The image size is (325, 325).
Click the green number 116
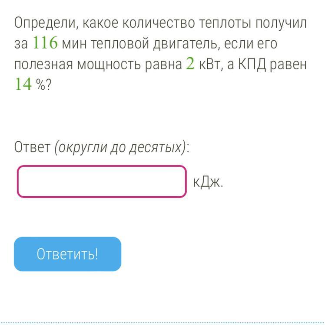tap(45, 43)
